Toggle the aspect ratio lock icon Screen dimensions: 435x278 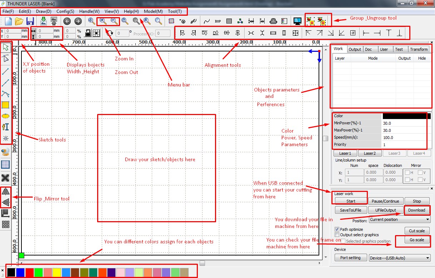[88, 33]
